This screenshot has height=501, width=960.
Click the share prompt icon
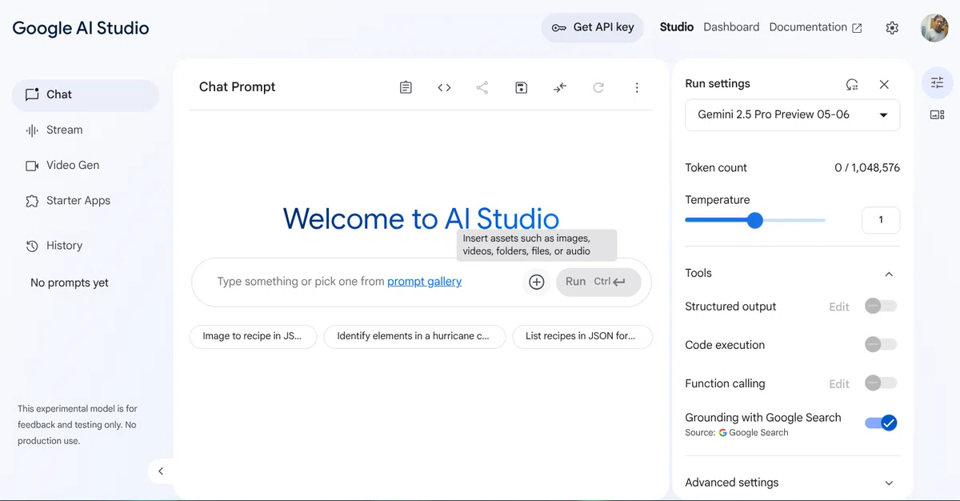coord(482,87)
